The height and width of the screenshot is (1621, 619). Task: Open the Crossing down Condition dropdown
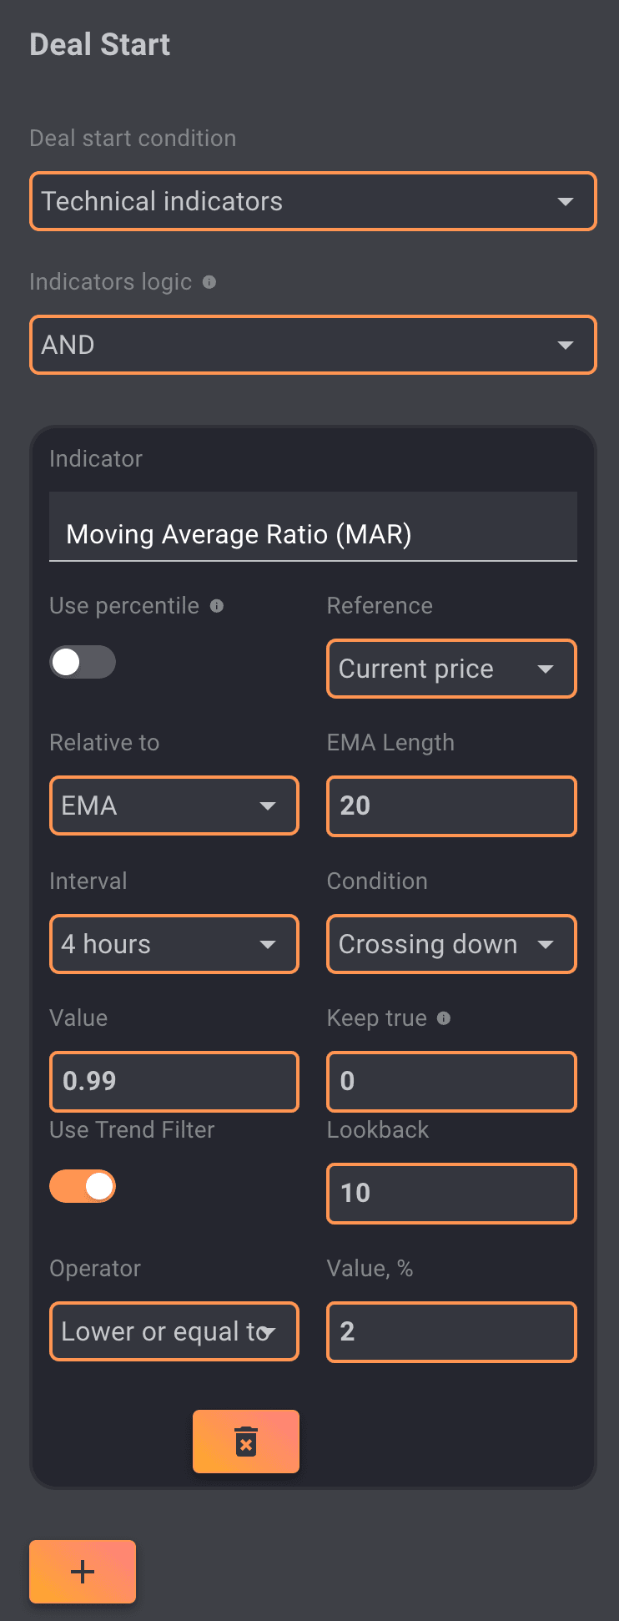pyautogui.click(x=451, y=944)
